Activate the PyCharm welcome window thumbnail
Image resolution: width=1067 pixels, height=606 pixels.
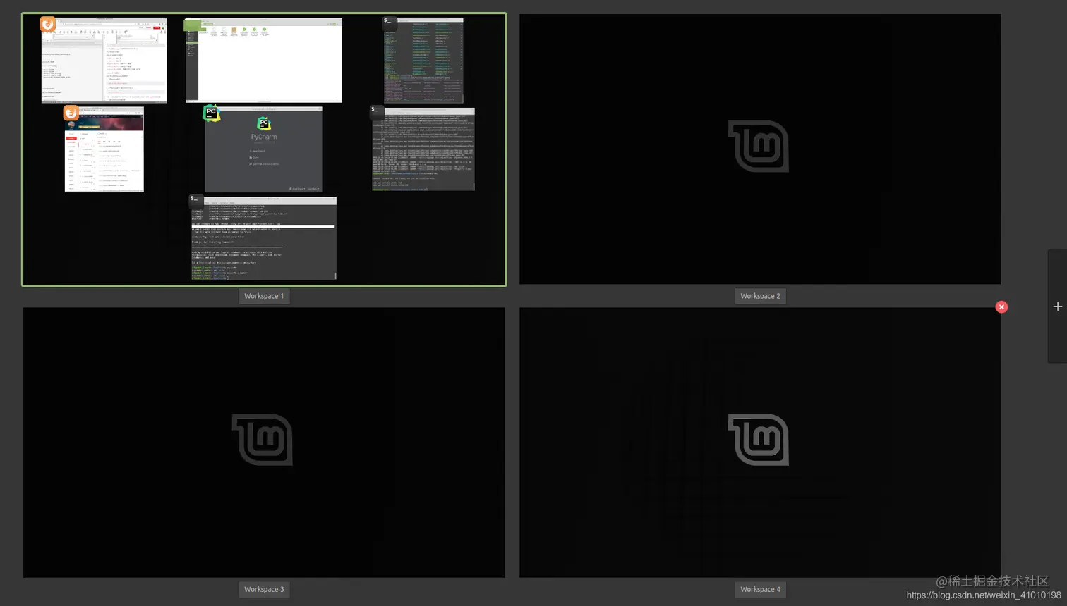[x=264, y=149]
